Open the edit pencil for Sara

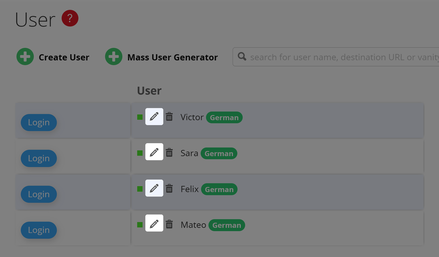pyautogui.click(x=154, y=152)
